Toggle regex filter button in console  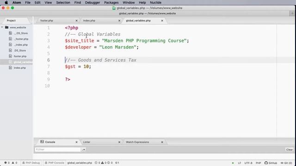83,149
